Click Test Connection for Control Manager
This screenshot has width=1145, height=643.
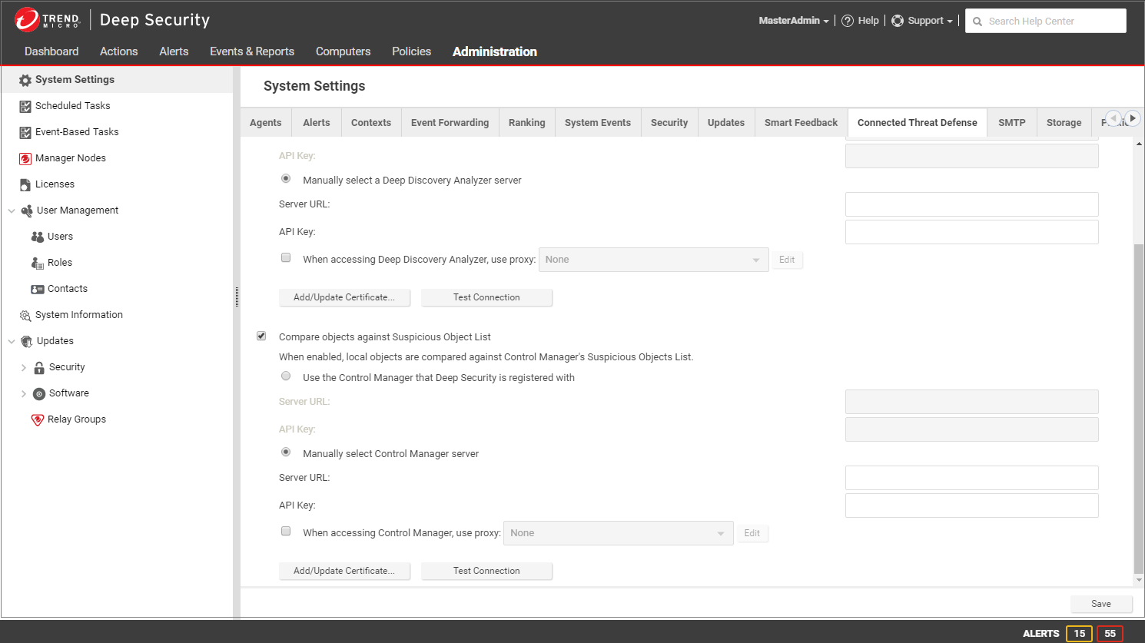pyautogui.click(x=486, y=571)
